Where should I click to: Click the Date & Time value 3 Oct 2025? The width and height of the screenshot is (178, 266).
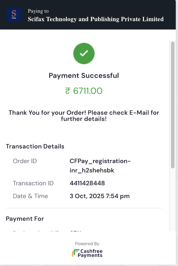100,196
